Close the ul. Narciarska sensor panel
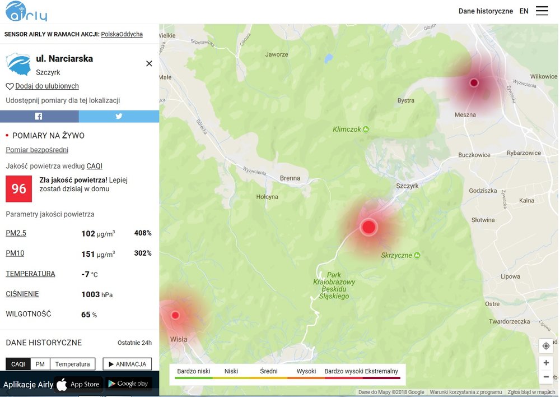560x397 pixels. pos(150,63)
